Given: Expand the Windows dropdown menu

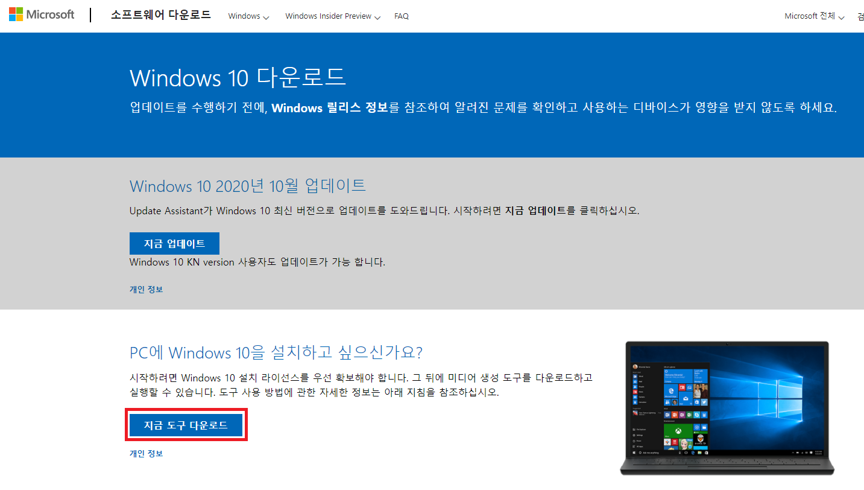Looking at the screenshot, I should coord(248,16).
